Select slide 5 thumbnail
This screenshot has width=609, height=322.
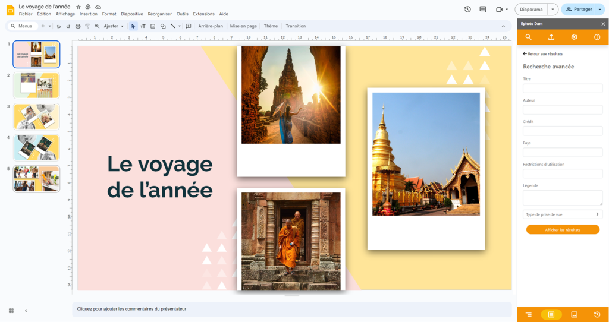(36, 179)
